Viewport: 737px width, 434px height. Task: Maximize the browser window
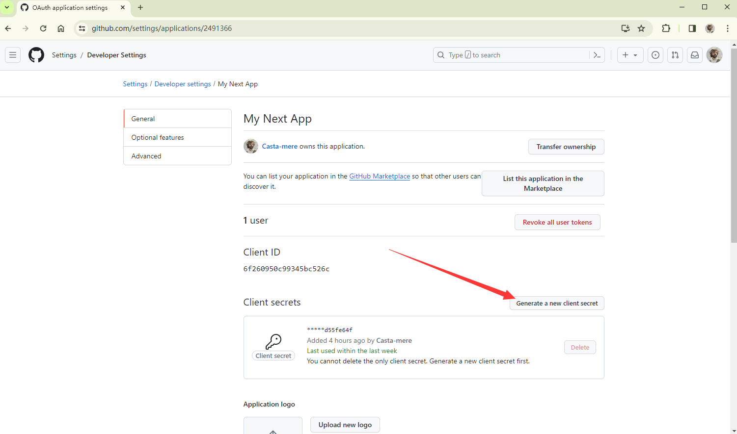tap(705, 7)
